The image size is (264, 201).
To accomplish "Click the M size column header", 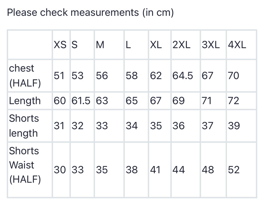I will click(100, 45).
